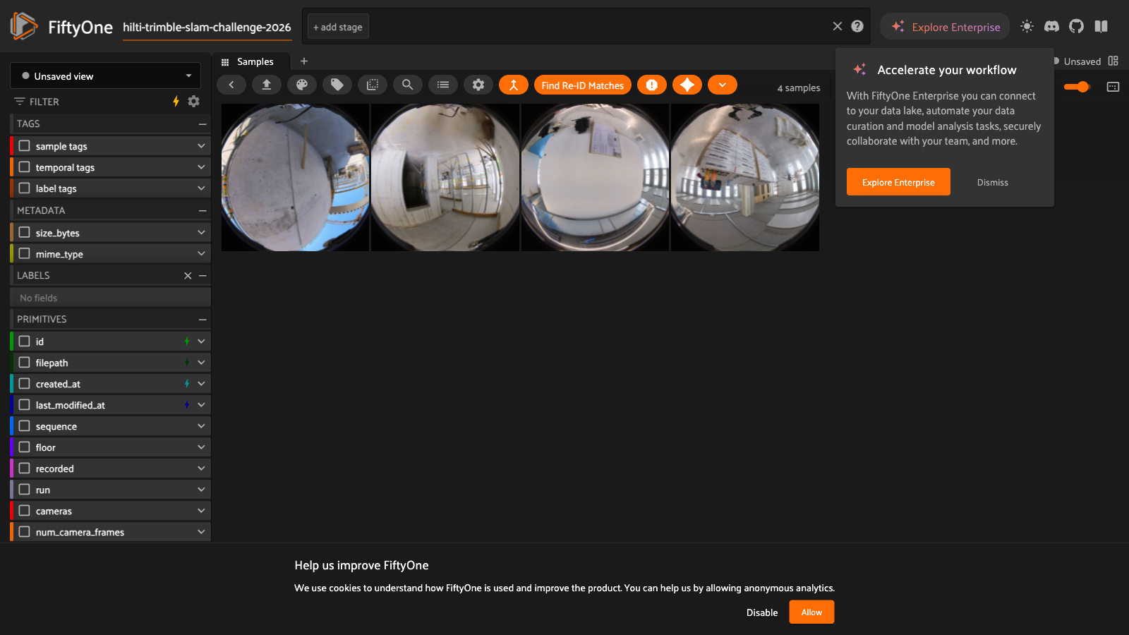Image resolution: width=1129 pixels, height=635 pixels.
Task: Open the browse operations list icon
Action: 443,85
